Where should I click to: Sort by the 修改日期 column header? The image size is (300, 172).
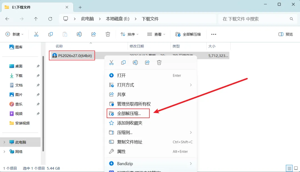pyautogui.click(x=137, y=46)
